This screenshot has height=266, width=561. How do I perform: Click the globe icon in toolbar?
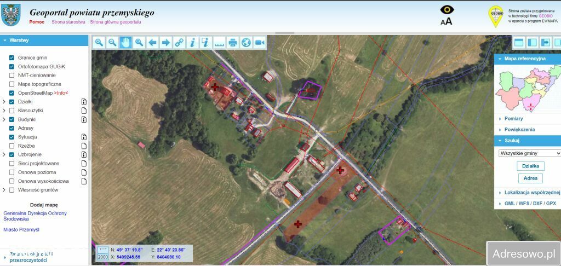click(x=246, y=43)
